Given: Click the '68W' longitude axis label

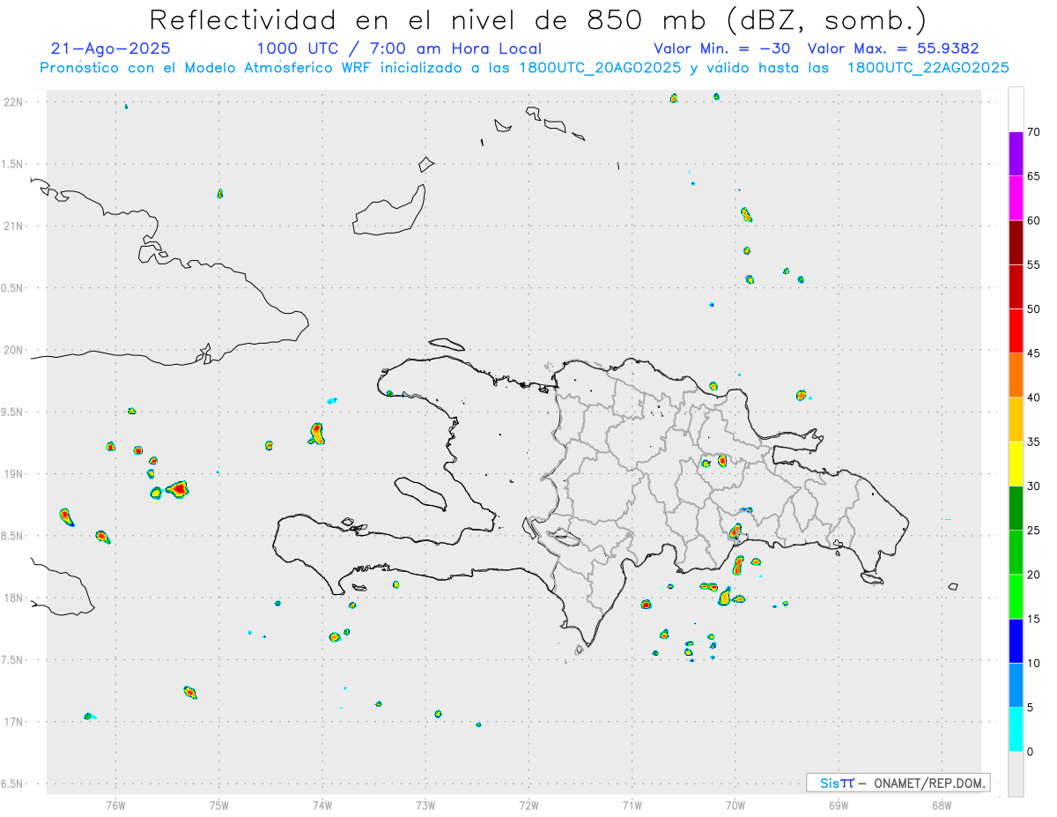Looking at the screenshot, I should coord(942,806).
